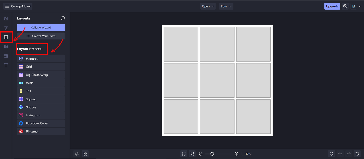The height and width of the screenshot is (159, 364).
Task: Open the Graphics shapes sidebar icon
Action: 6,56
